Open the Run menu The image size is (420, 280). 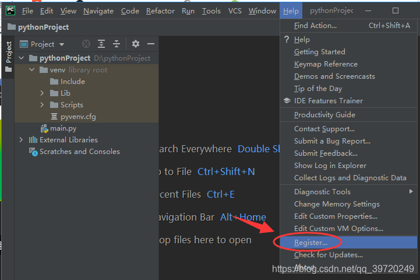188,11
